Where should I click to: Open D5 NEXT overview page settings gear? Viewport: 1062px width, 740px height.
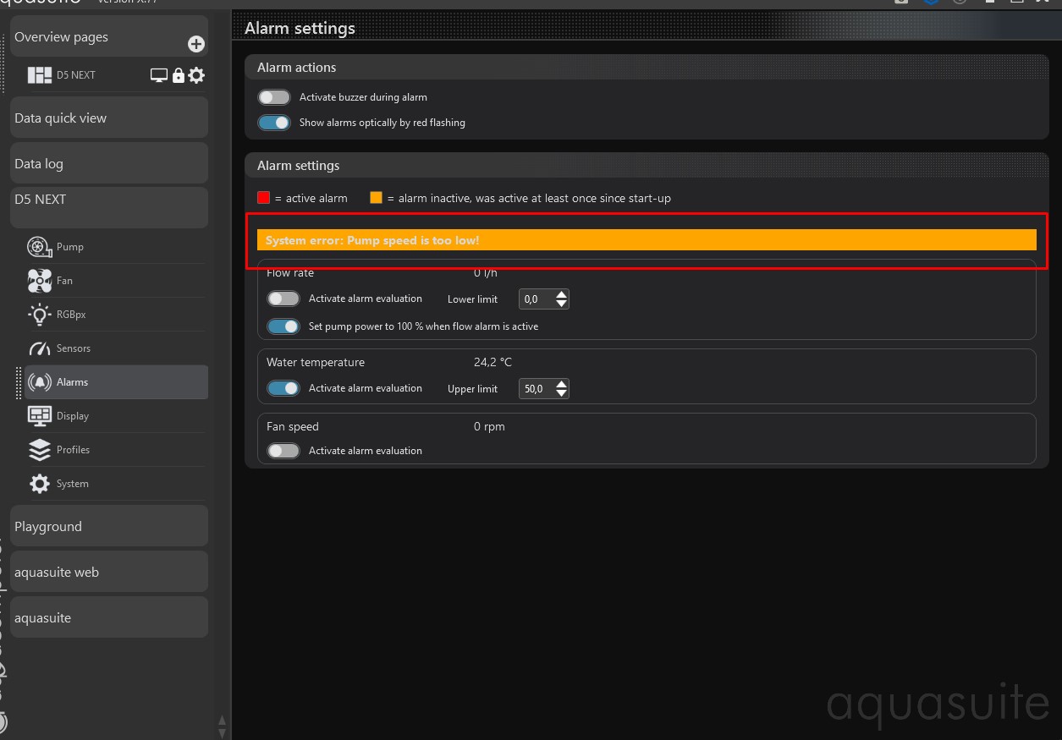coord(196,75)
